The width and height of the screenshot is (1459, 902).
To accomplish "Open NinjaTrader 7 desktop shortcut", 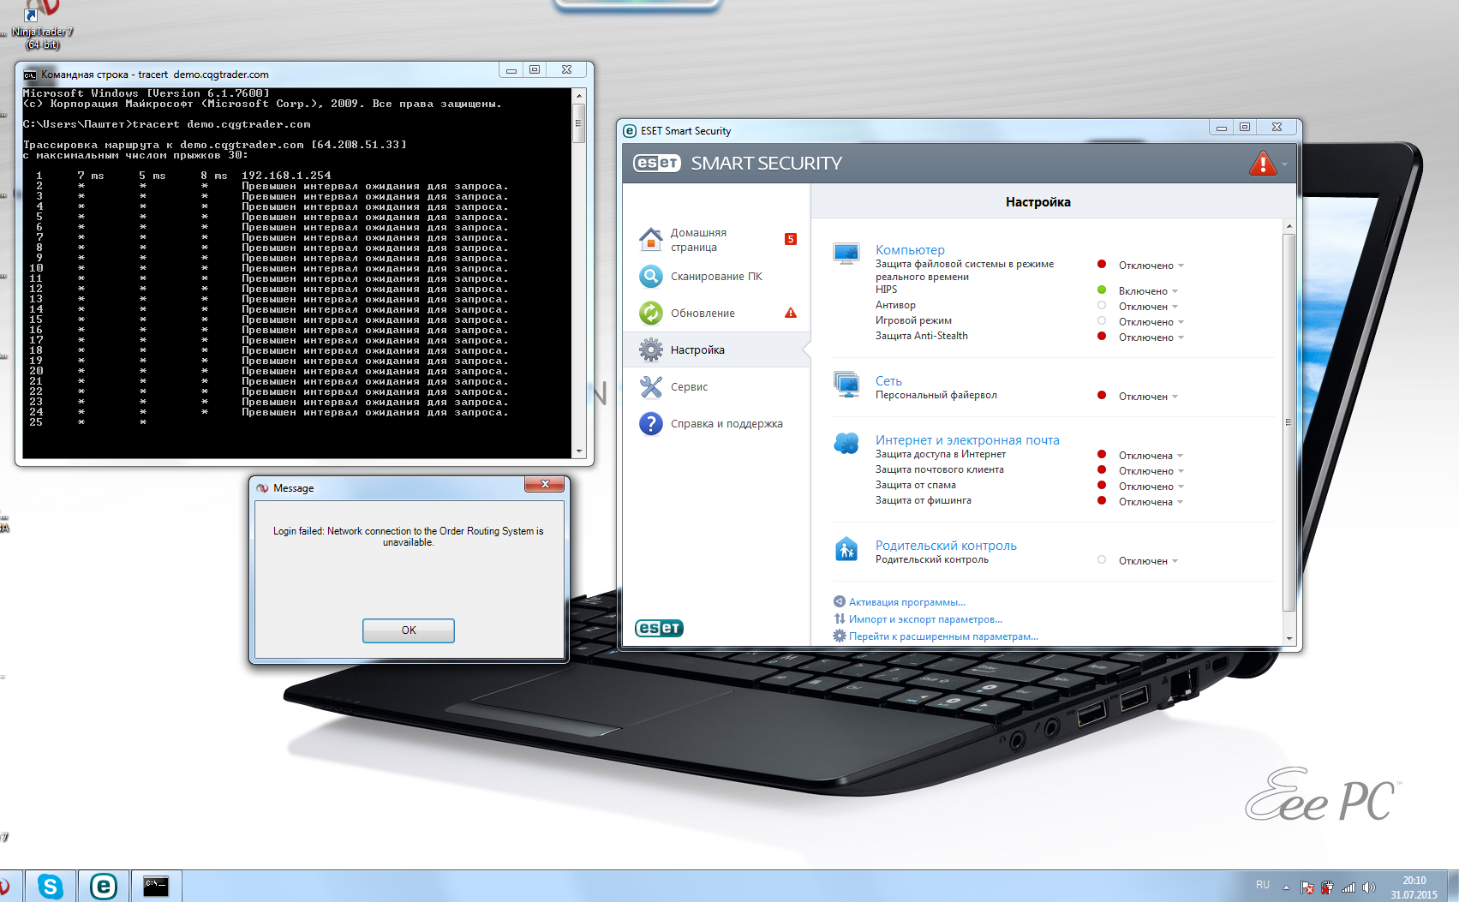I will pyautogui.click(x=42, y=25).
